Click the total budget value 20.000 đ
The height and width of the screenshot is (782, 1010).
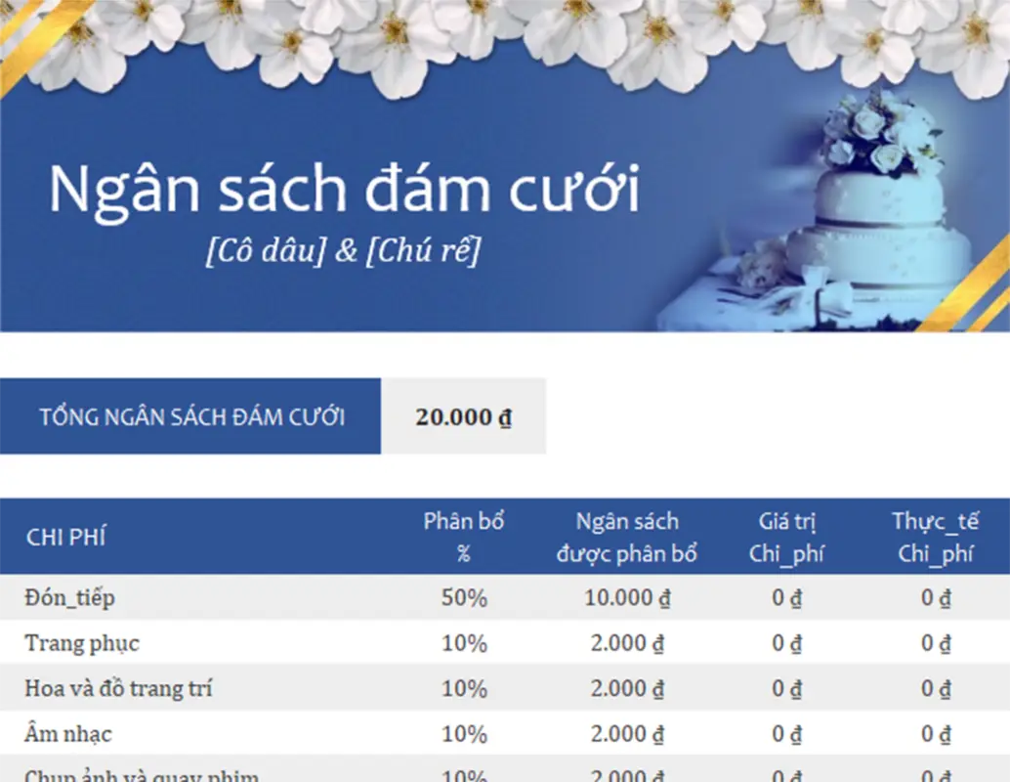(464, 416)
